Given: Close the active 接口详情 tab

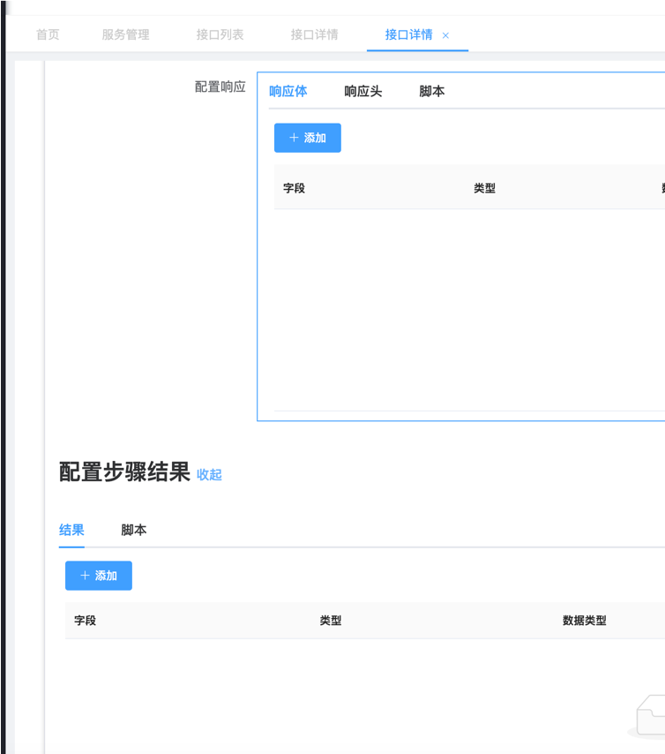Looking at the screenshot, I should (445, 36).
